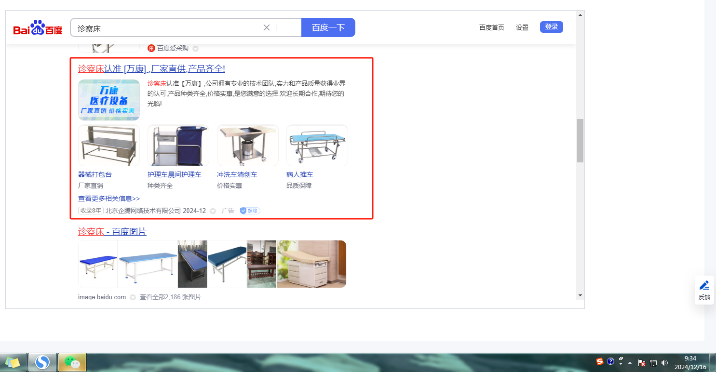Click the Action Center flag tray icon
Viewport: 716px width, 372px height.
642,363
